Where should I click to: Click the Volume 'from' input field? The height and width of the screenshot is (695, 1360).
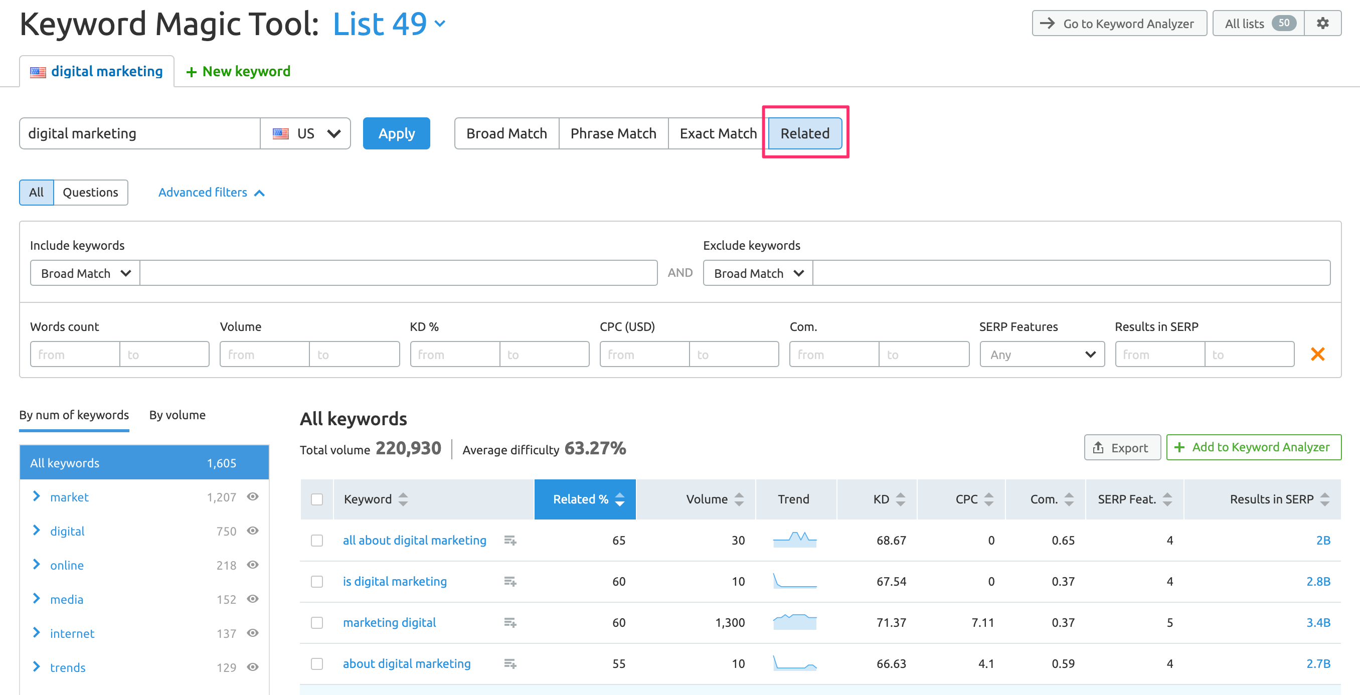coord(264,355)
